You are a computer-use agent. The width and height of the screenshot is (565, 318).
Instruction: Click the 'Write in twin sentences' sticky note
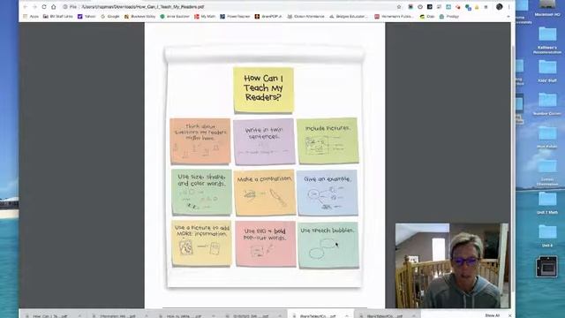pos(264,141)
